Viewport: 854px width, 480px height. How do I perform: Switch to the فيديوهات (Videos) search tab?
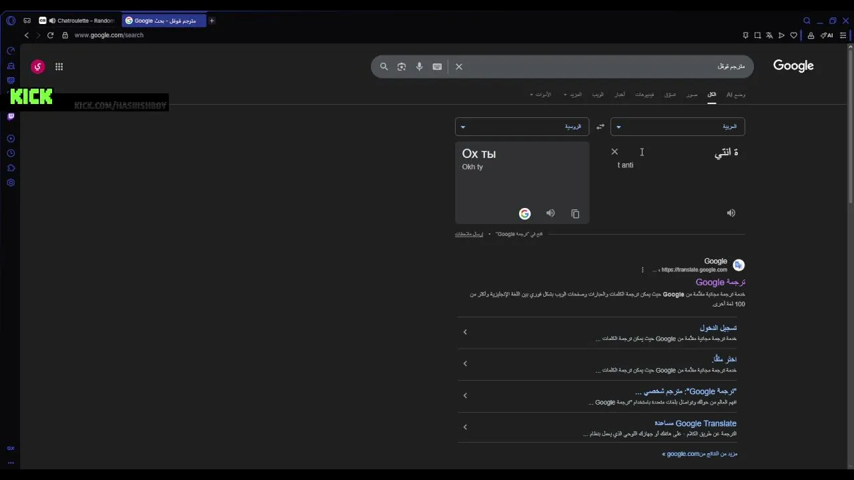pyautogui.click(x=645, y=95)
